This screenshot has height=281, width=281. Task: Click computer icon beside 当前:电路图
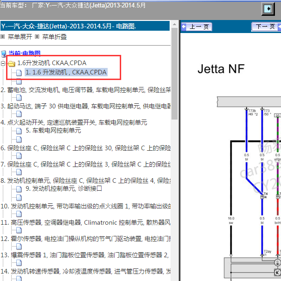pos(4,54)
